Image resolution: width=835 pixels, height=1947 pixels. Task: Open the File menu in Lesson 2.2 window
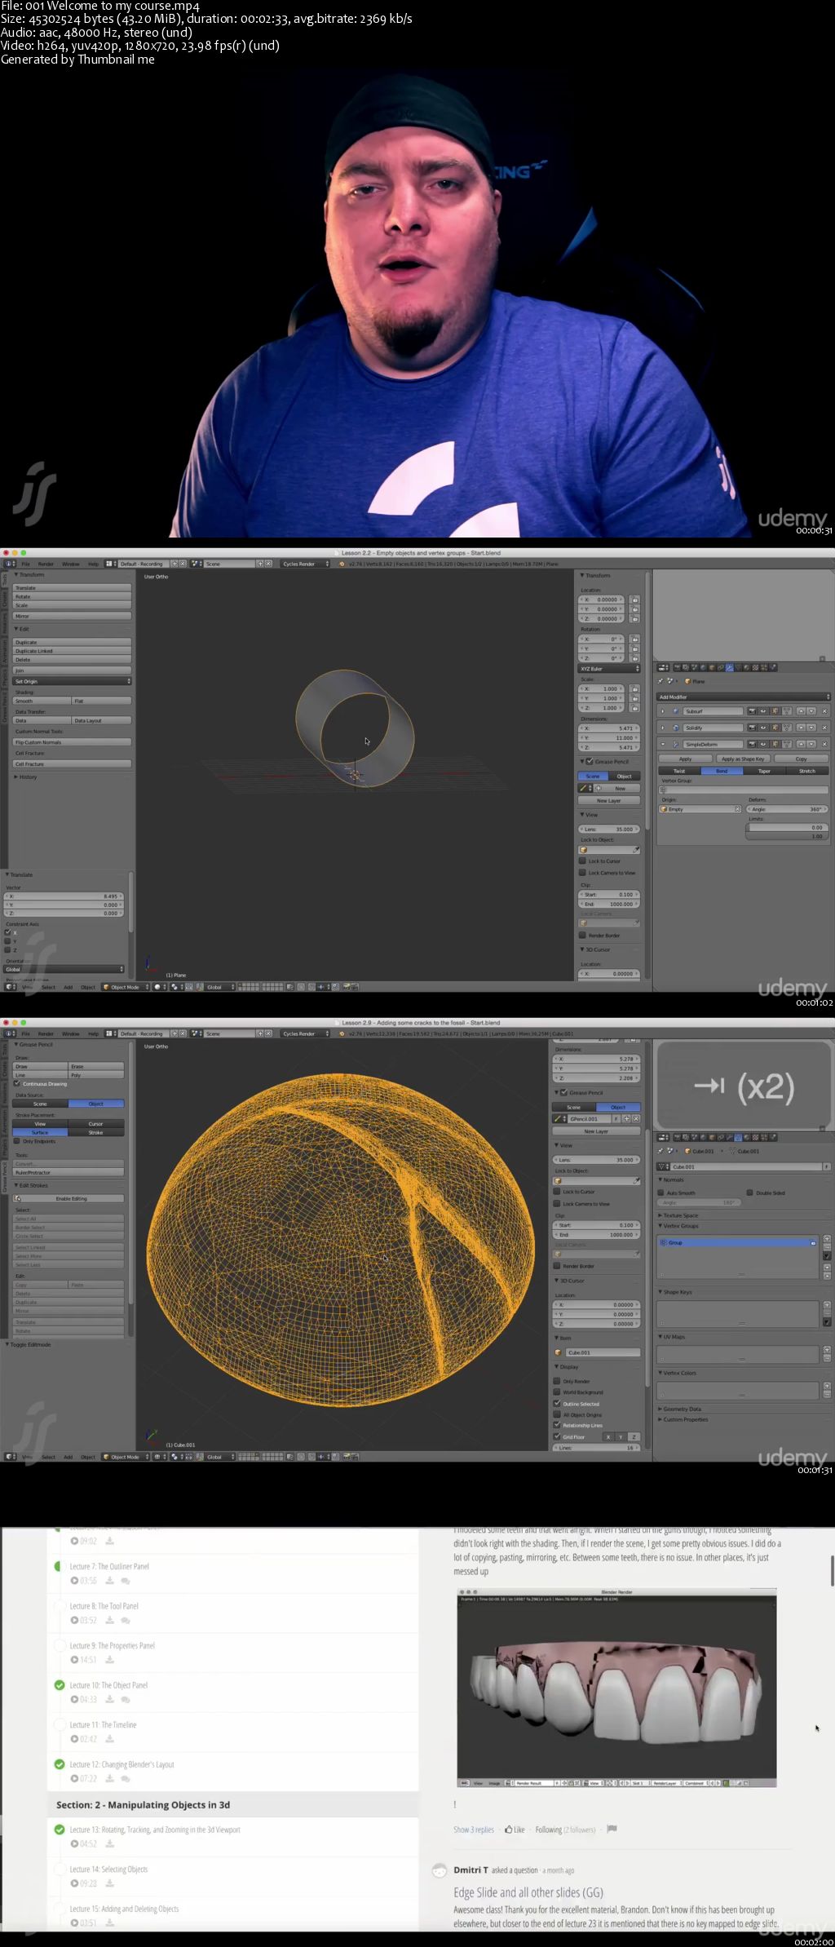coord(25,564)
